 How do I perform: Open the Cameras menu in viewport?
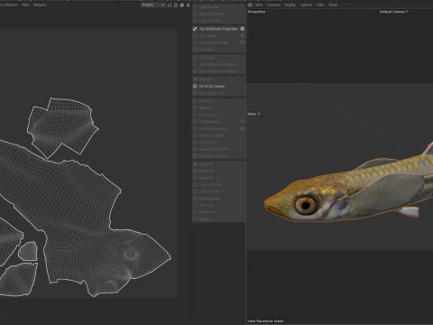point(273,5)
